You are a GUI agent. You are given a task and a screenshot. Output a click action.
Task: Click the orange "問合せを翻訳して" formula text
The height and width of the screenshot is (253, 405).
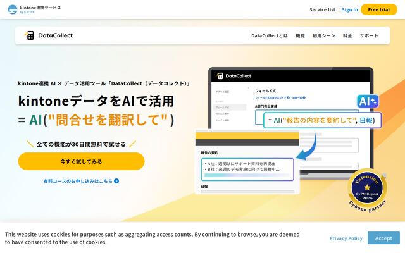point(108,120)
